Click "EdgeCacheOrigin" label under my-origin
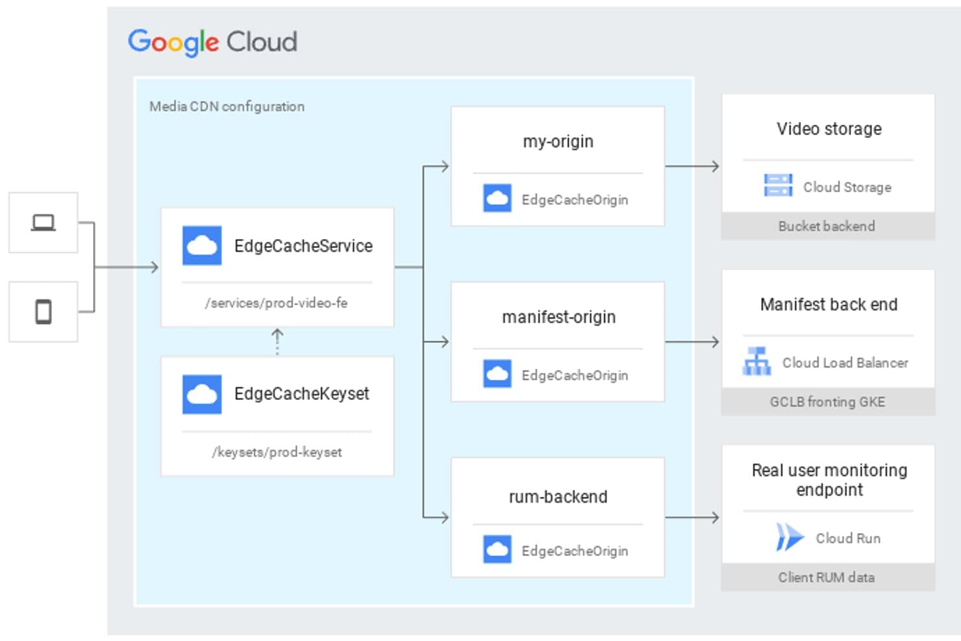Screen dimensions: 961x641 [x=575, y=200]
